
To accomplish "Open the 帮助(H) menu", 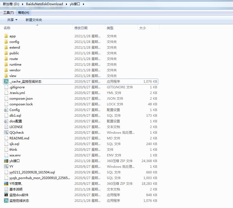I will (24, 13).
